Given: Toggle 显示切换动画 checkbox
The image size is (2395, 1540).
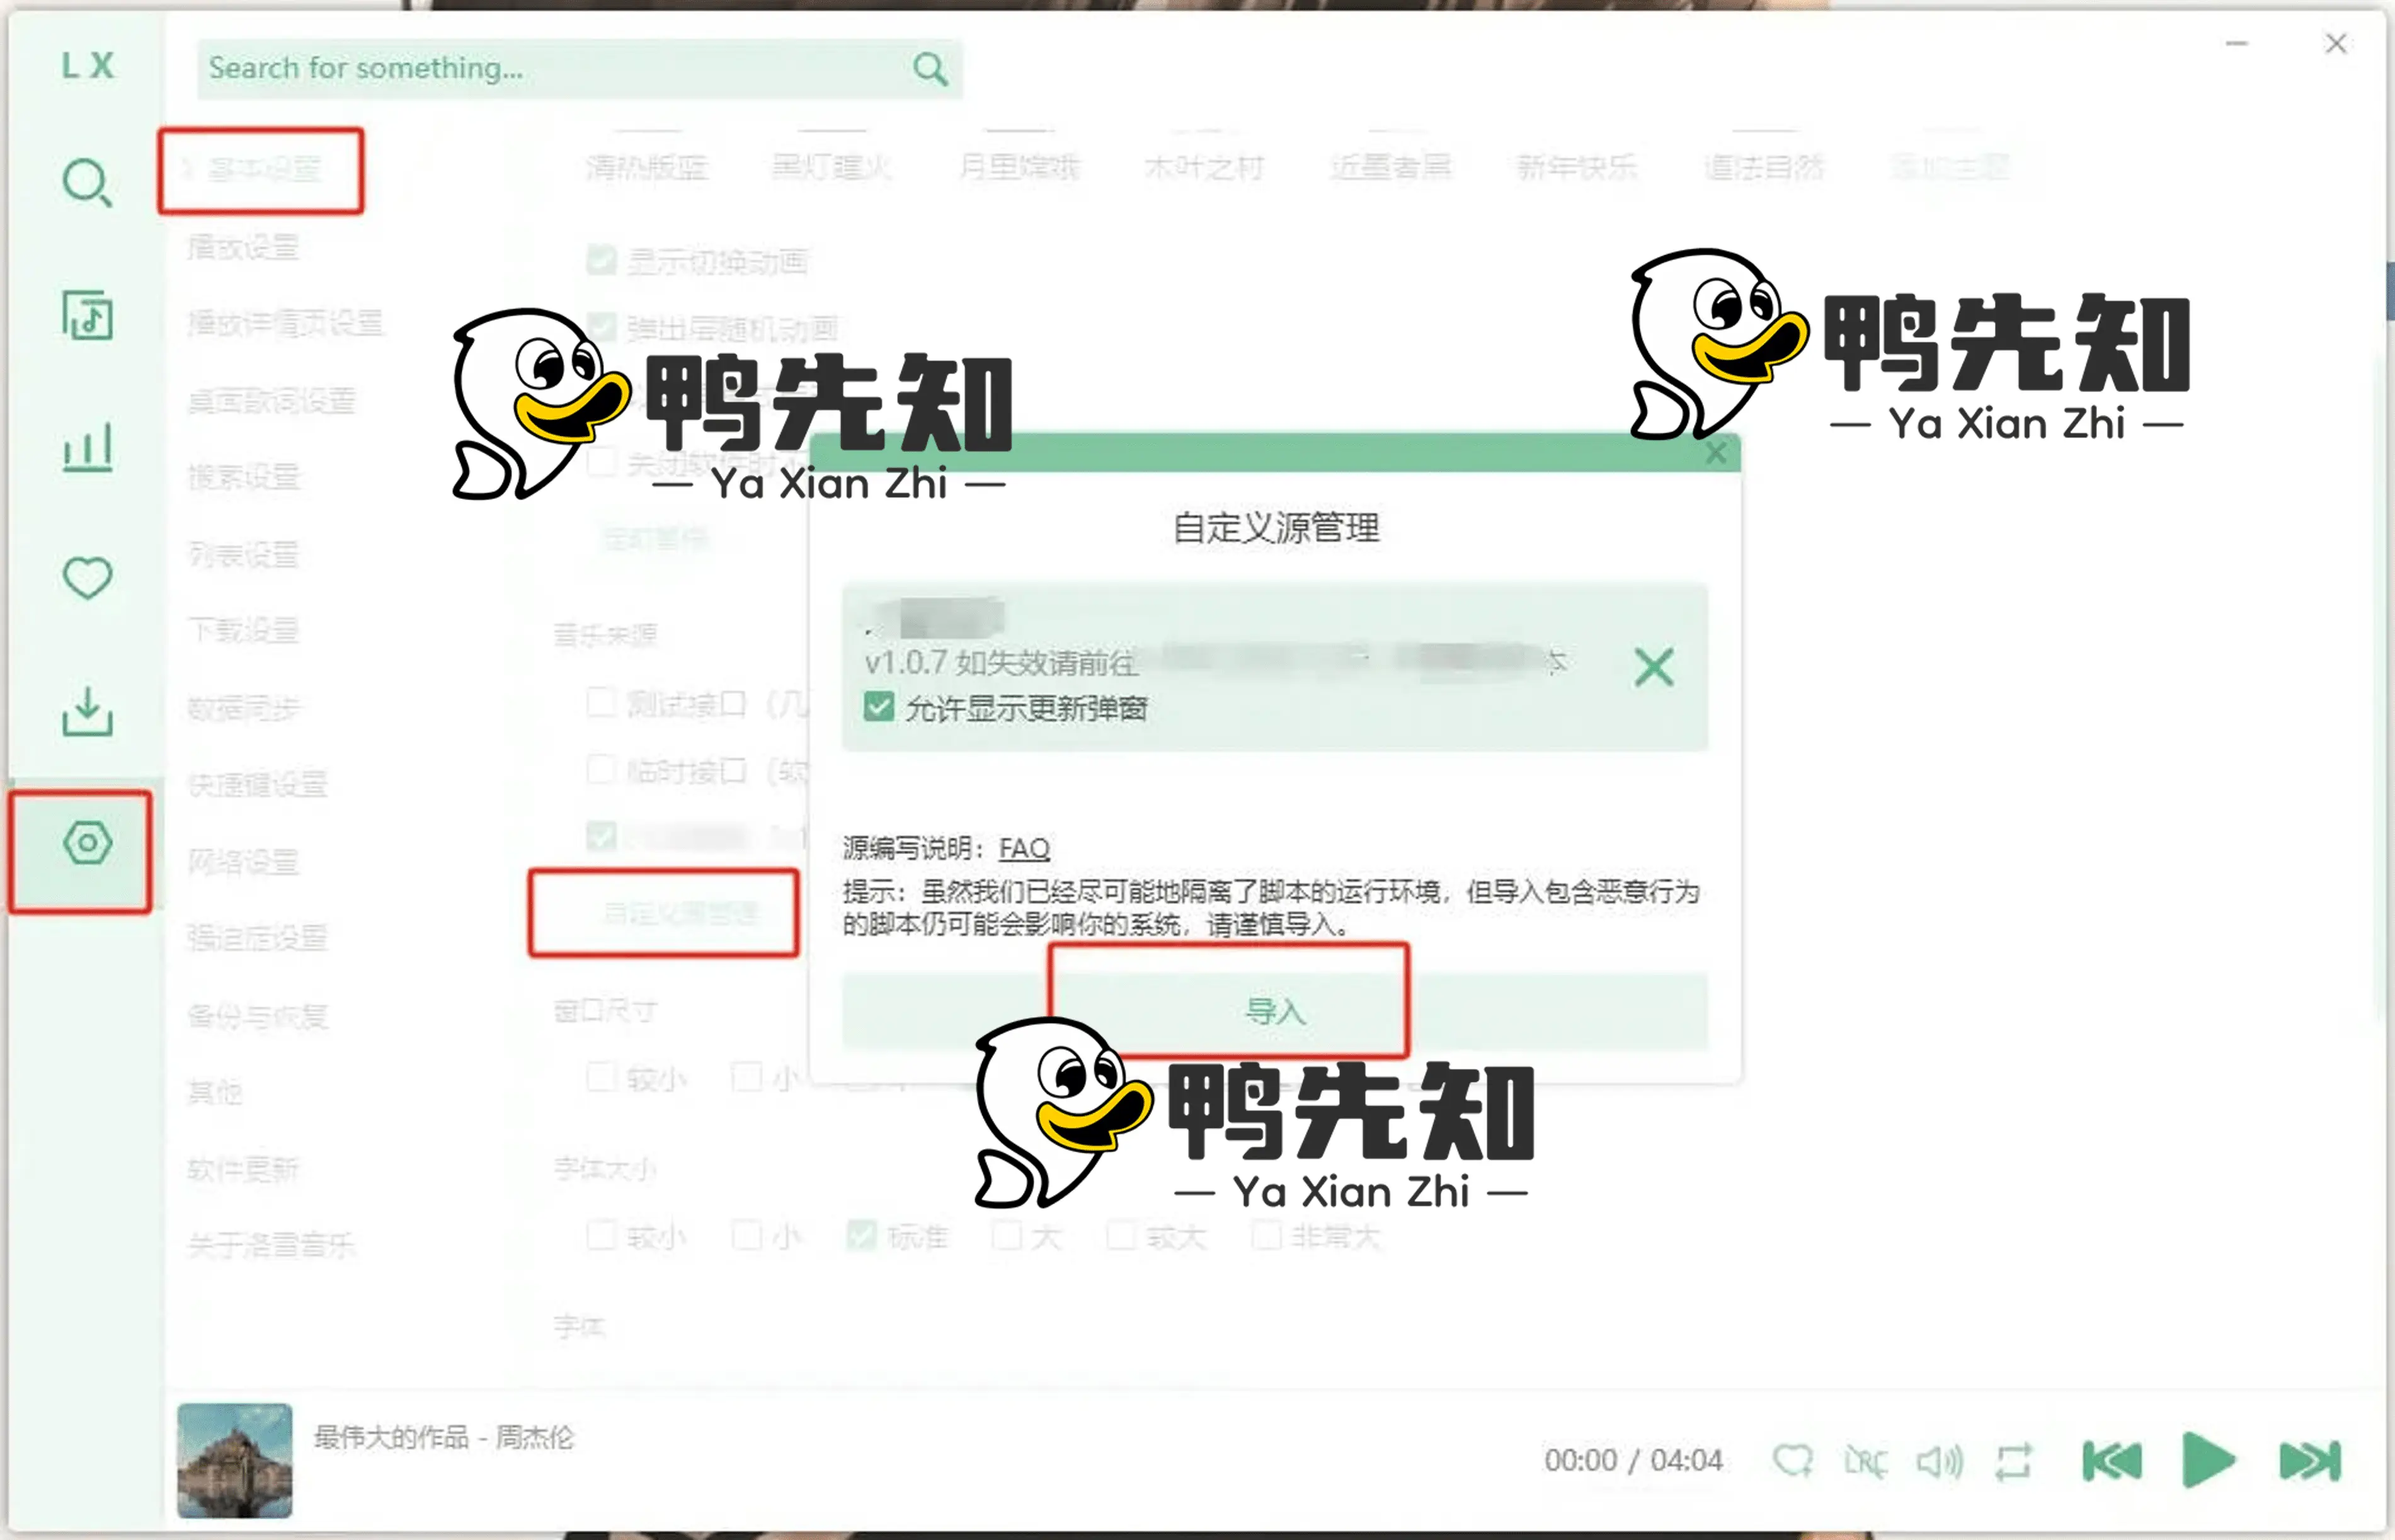Looking at the screenshot, I should pos(601,260).
